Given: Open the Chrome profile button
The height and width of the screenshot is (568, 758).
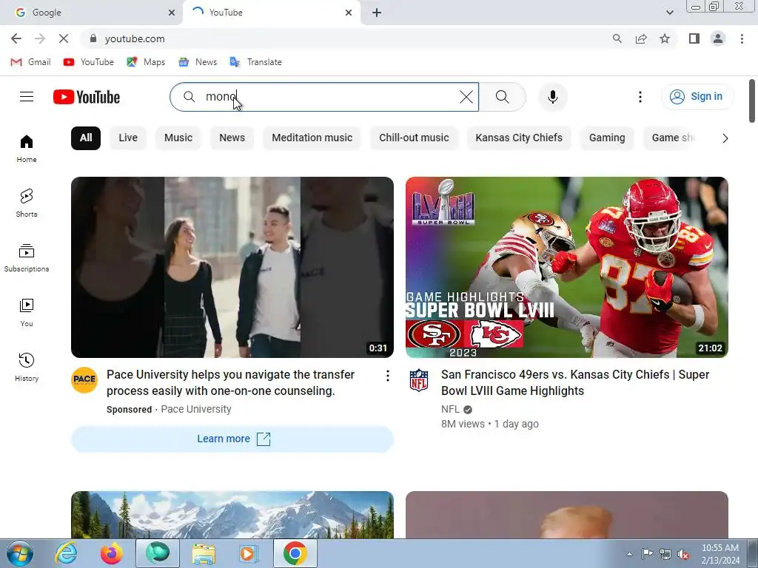Looking at the screenshot, I should click(x=718, y=38).
